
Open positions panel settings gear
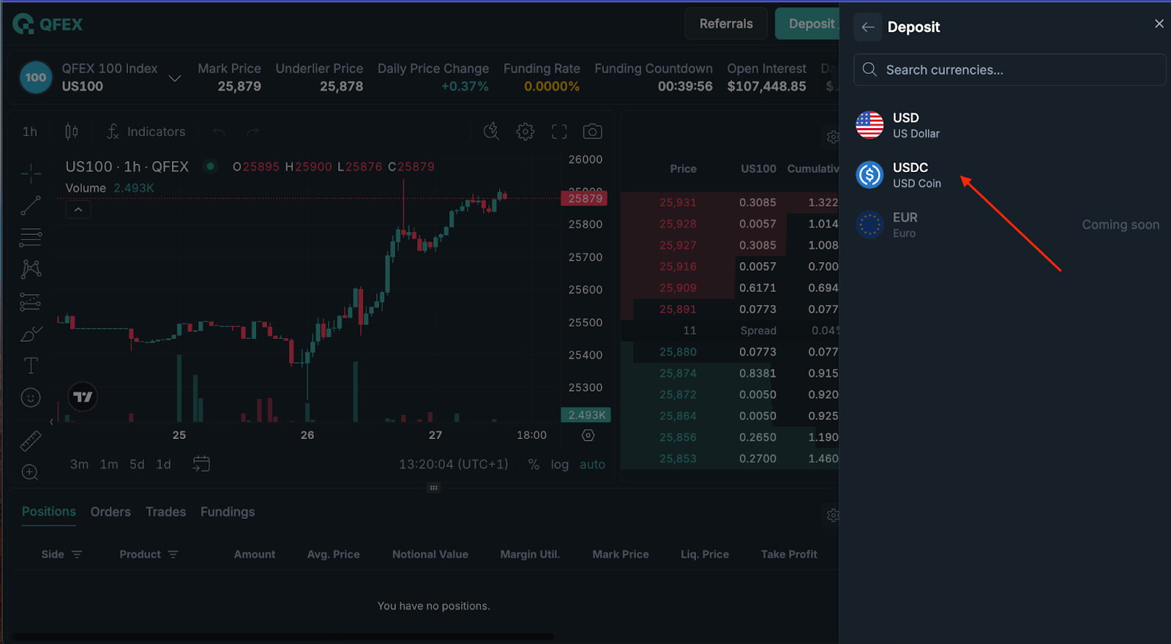[x=832, y=515]
